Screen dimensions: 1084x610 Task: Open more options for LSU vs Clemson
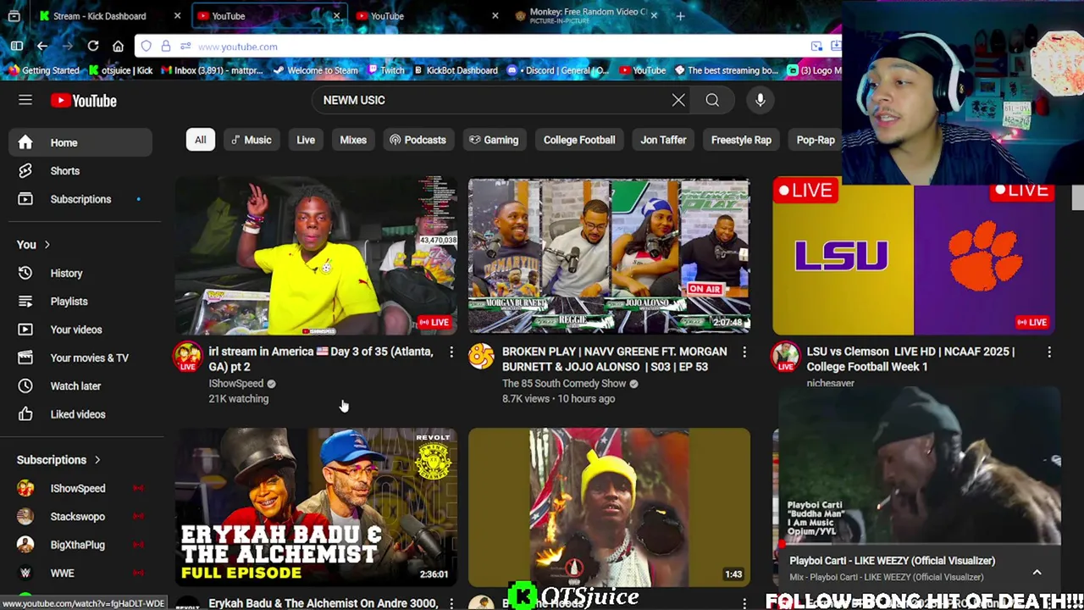tap(1048, 352)
